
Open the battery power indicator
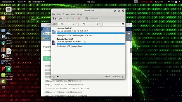[176, 2]
